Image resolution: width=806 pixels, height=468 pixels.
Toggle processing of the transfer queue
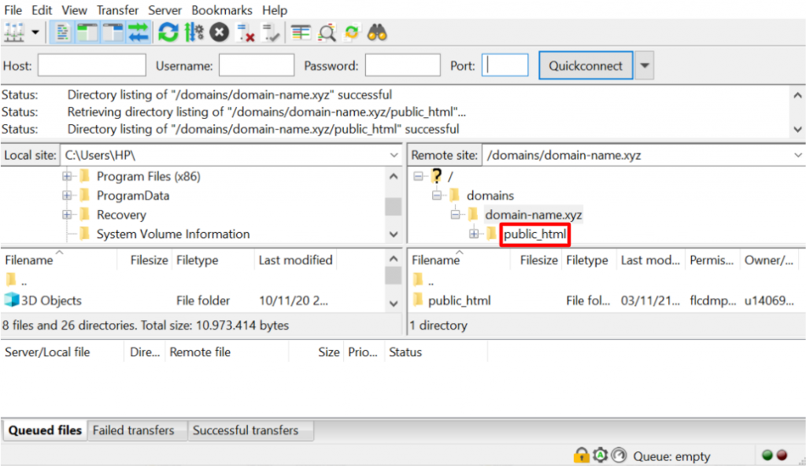click(194, 32)
